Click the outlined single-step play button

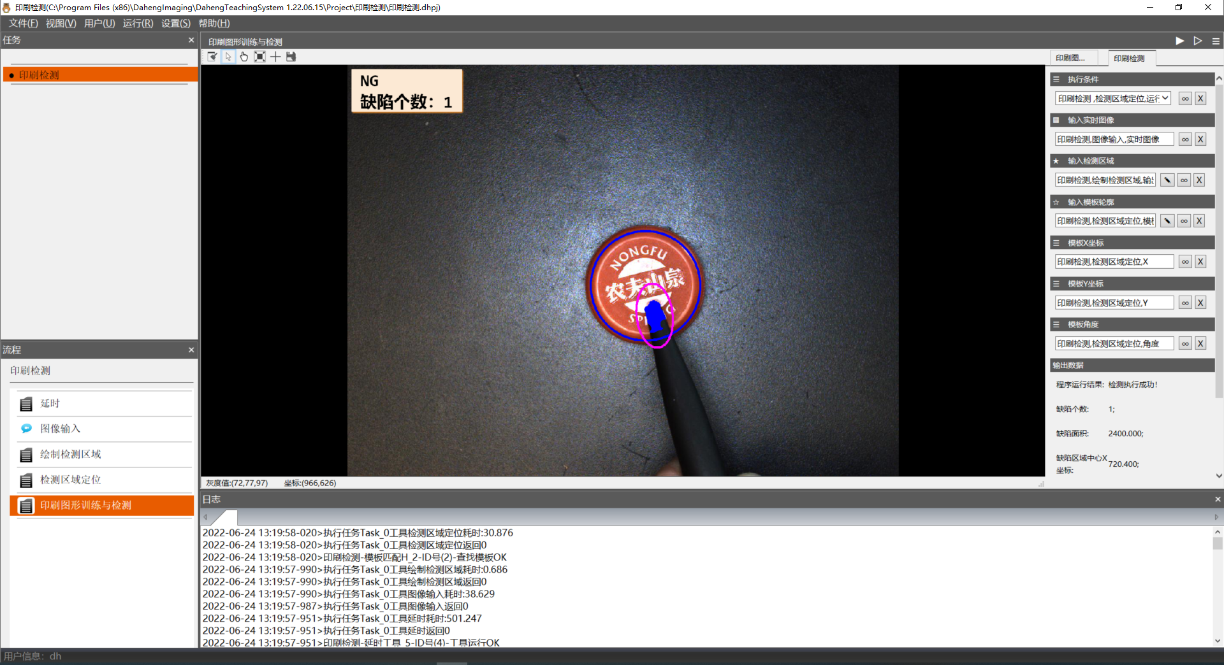[1198, 41]
